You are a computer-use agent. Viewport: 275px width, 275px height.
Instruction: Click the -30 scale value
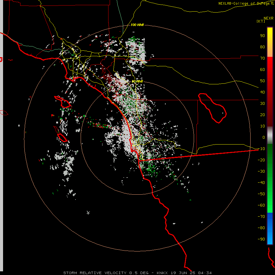tap(261, 171)
